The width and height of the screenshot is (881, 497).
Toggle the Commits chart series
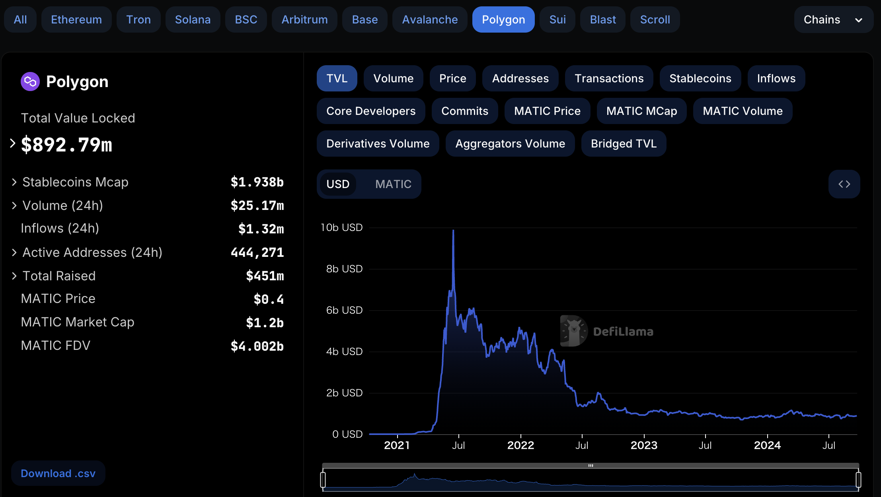point(465,111)
